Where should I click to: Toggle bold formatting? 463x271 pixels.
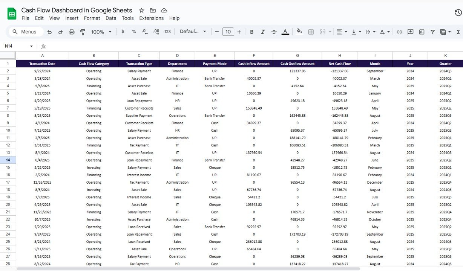tap(251, 32)
